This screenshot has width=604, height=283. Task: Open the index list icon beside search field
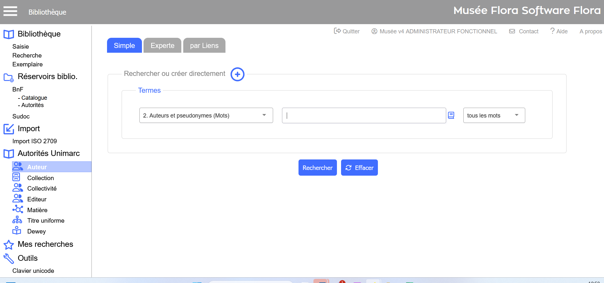[451, 115]
